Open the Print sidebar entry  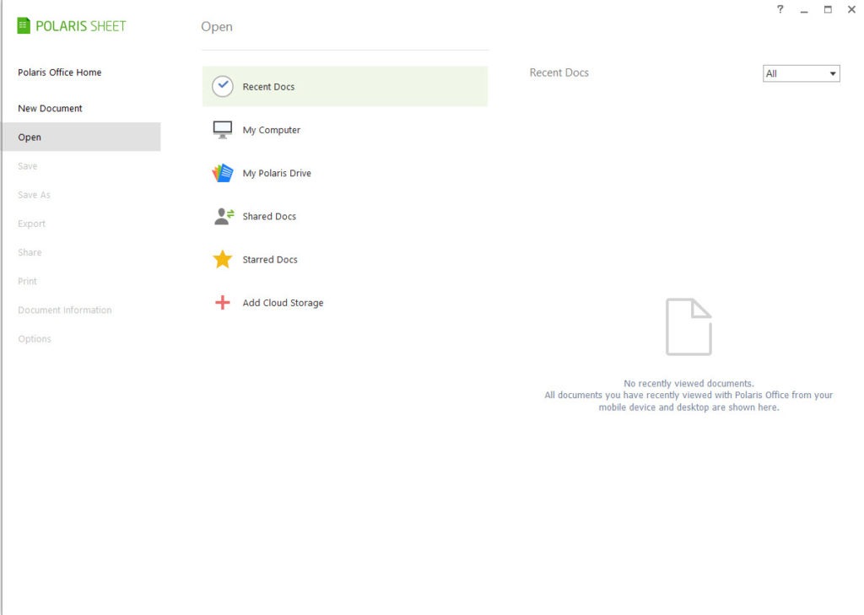click(28, 281)
